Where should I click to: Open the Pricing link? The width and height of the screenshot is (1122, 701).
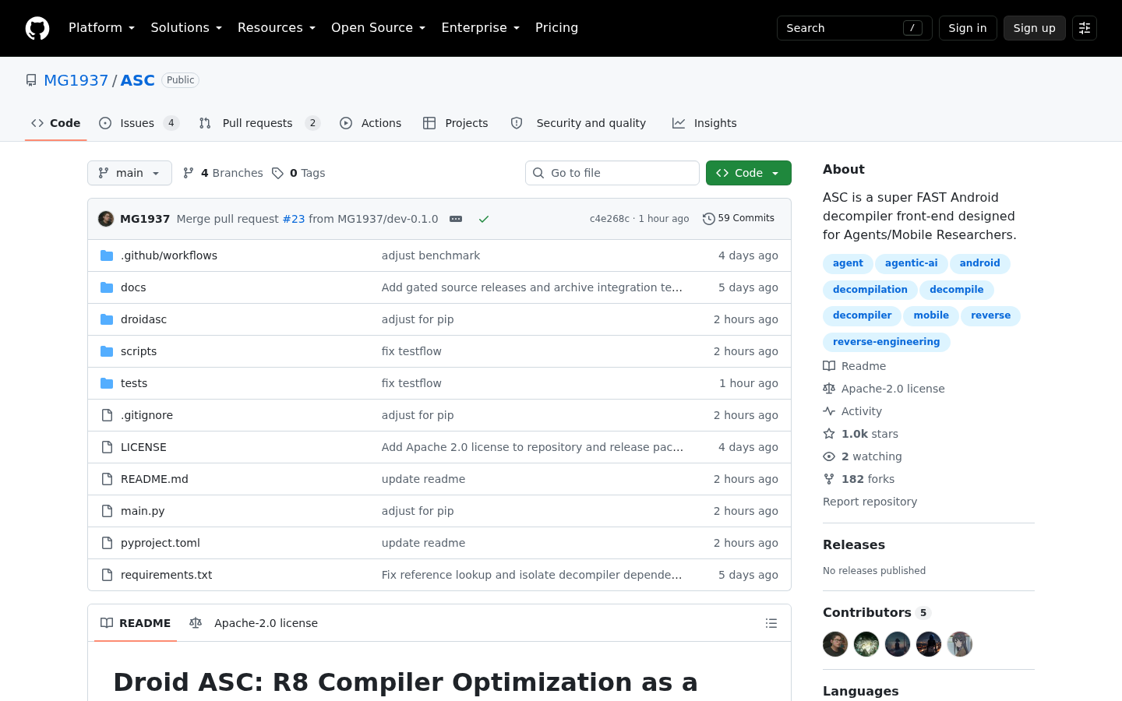click(x=556, y=28)
